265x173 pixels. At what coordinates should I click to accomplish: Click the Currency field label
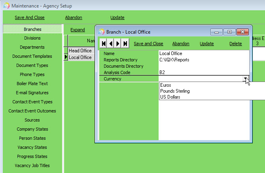click(x=112, y=79)
